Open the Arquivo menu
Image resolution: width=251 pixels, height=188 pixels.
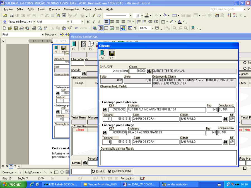[8, 9]
